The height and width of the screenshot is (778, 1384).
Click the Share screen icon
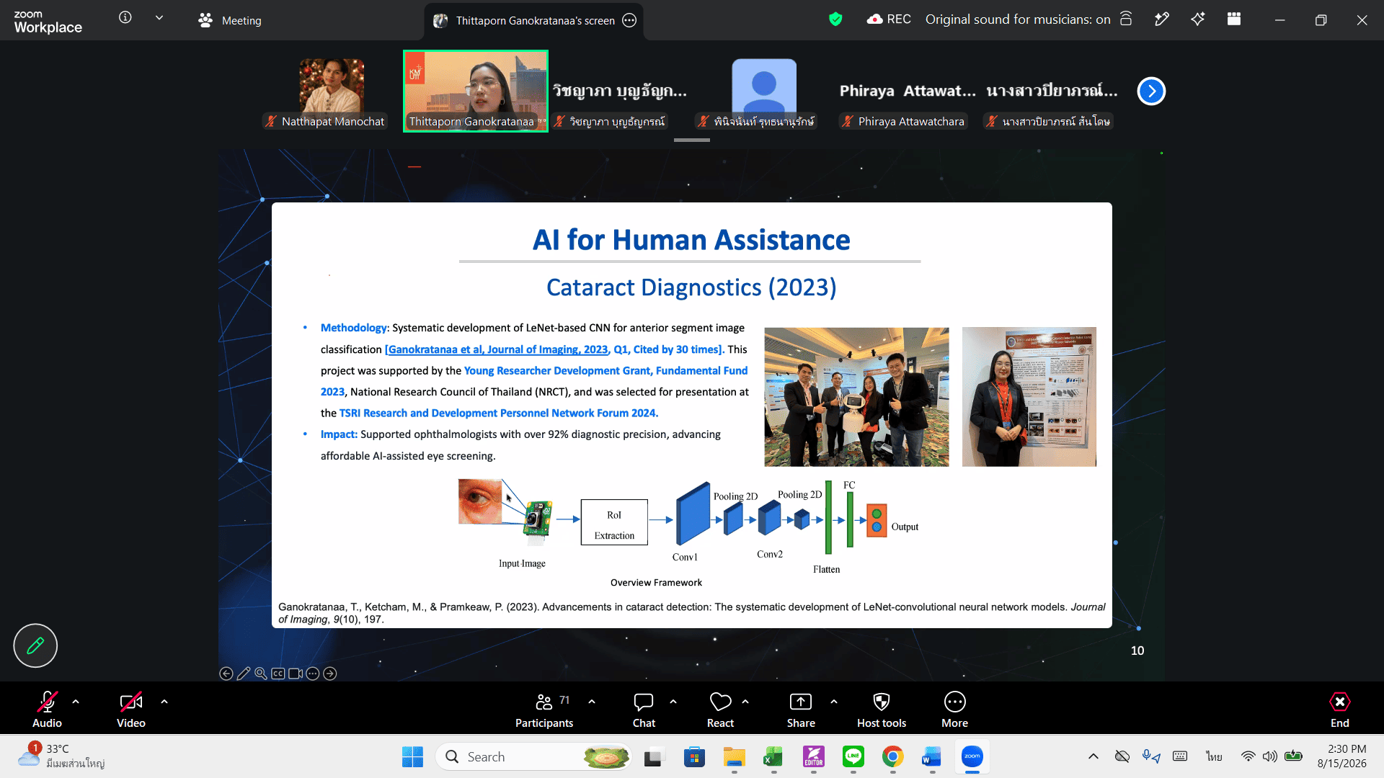(x=801, y=710)
